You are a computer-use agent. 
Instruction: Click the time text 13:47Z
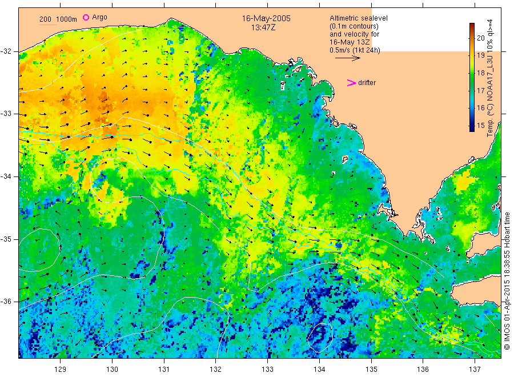263,27
